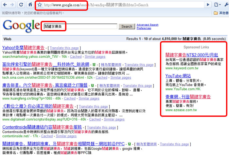
Task: Click into the Google search box
Action: click(80, 26)
